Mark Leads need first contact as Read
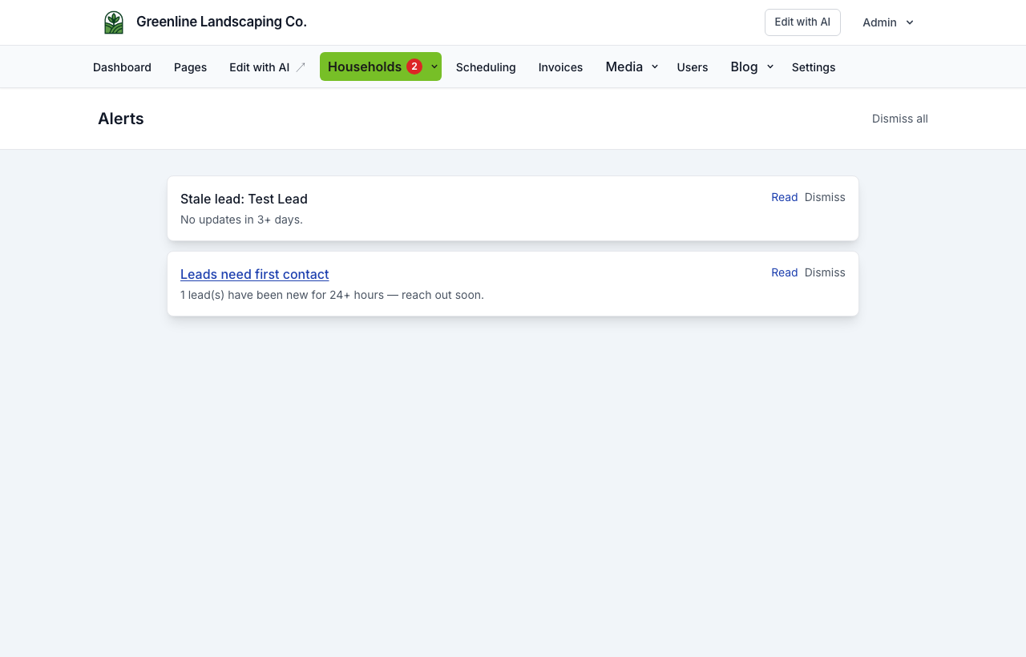 click(785, 272)
